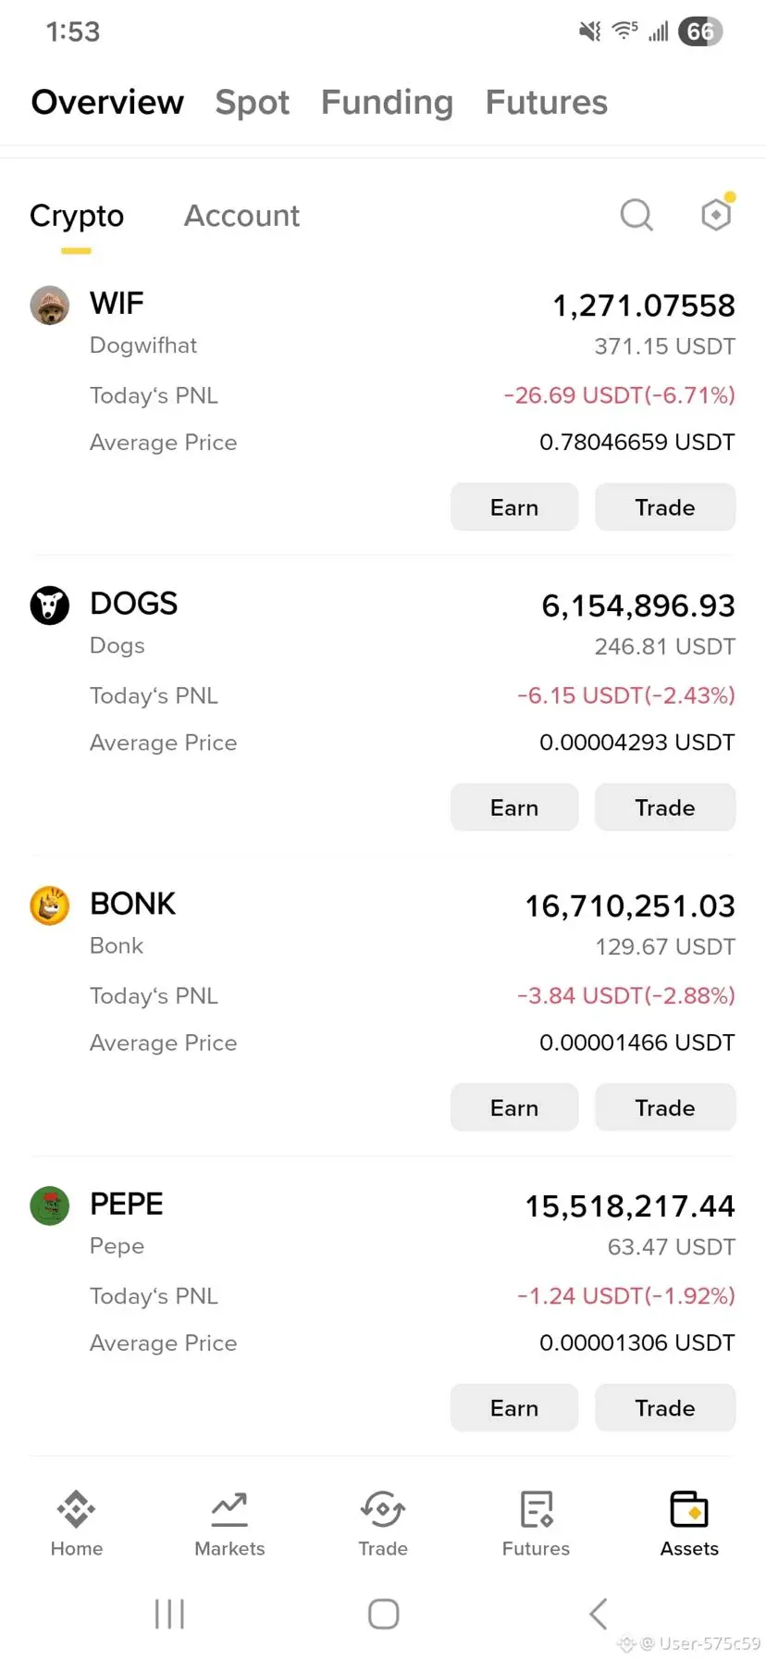Screen dimensions: 766x1661
Task: Switch to the Funding tab
Action: pyautogui.click(x=387, y=103)
